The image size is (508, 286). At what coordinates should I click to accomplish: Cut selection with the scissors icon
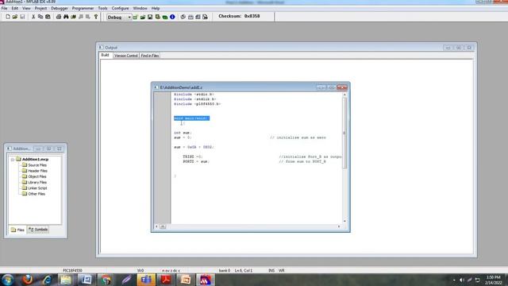tap(33, 17)
